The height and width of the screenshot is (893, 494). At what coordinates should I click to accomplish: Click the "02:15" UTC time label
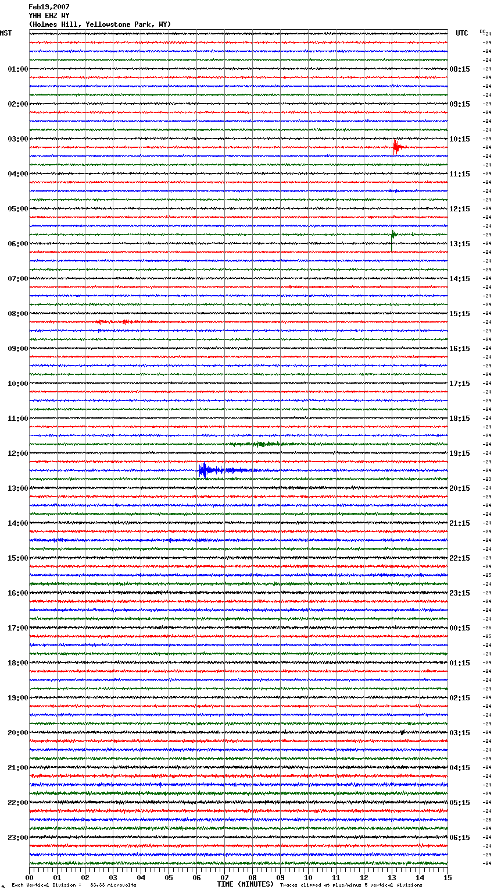pos(460,698)
